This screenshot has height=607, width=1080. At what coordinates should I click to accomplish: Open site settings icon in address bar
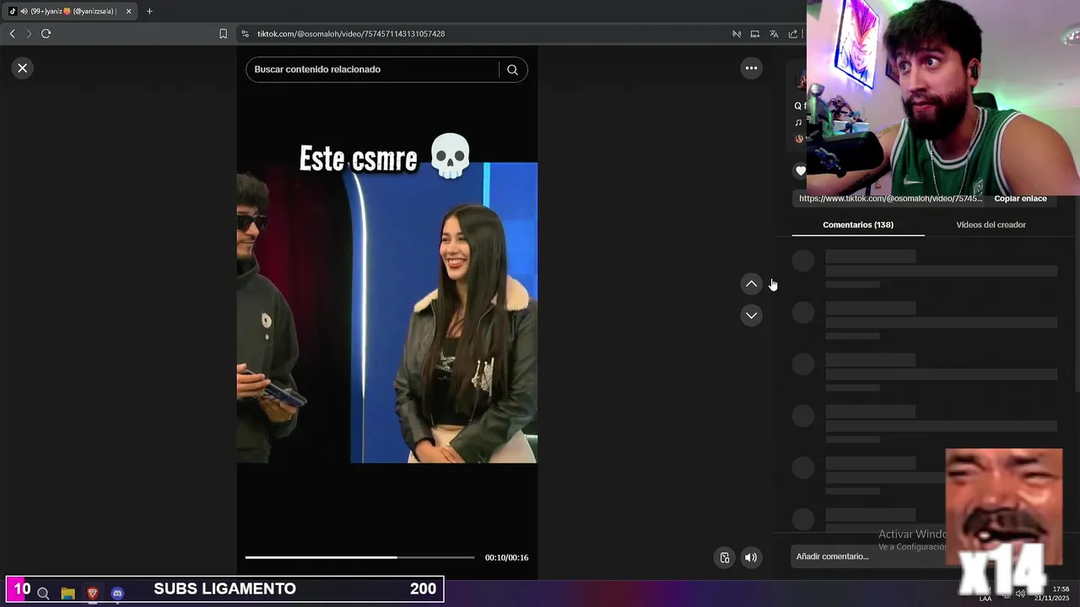click(245, 34)
